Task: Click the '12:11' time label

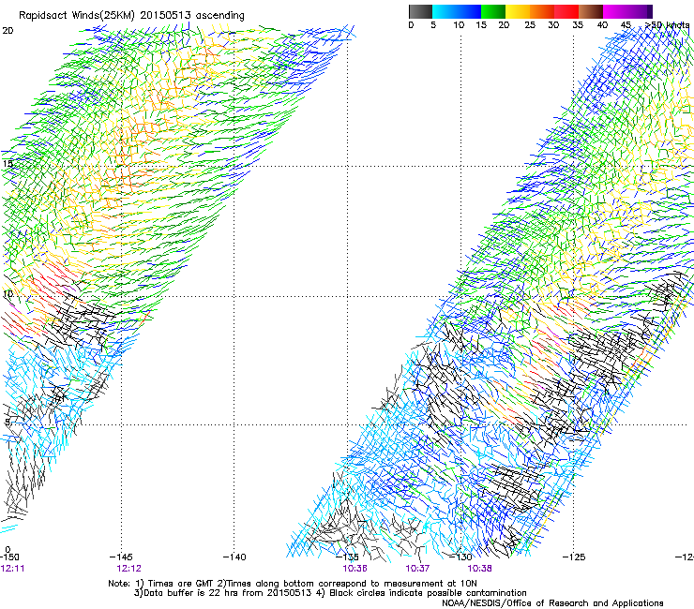Action: pos(13,569)
